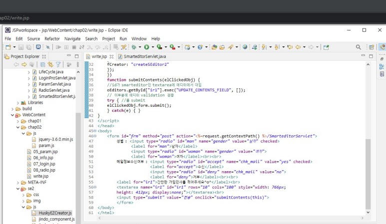Click the yellow Back navigation arrow
The image size is (386, 224).
tap(298, 47)
